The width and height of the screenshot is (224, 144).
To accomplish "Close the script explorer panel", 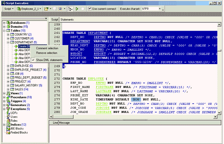I will [x=46, y=18].
